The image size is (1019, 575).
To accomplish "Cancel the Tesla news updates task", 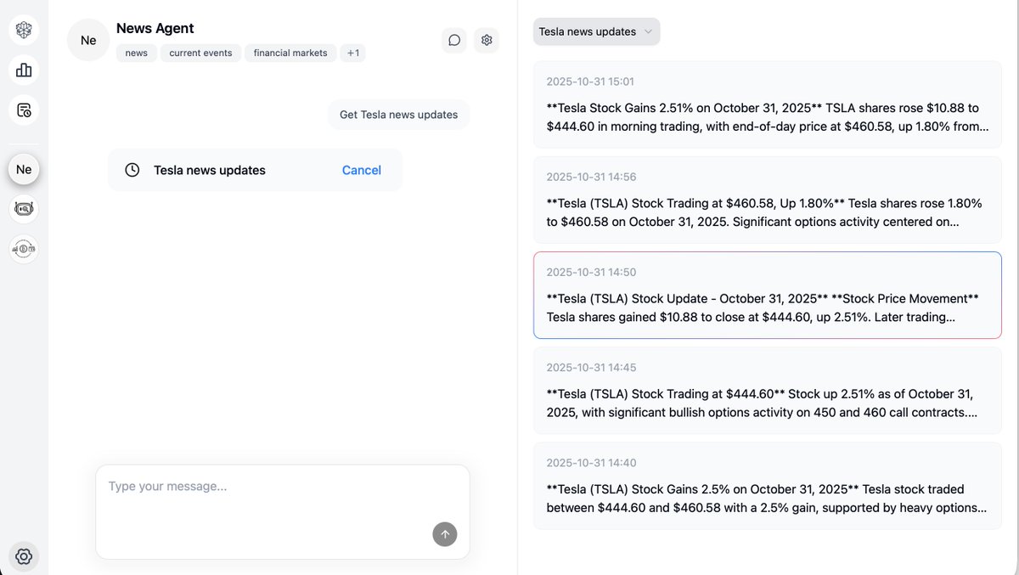I will tap(361, 170).
